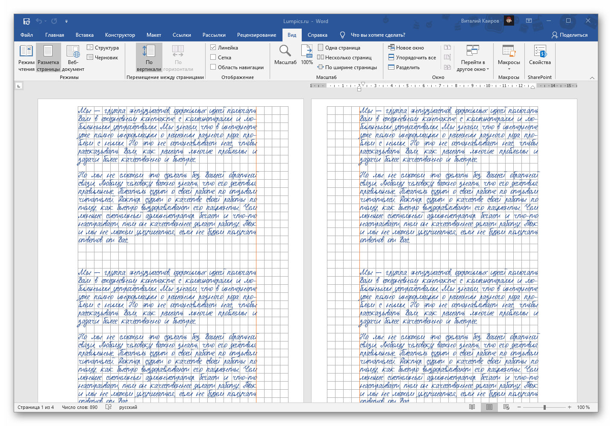Switch to Режим чтения view
This screenshot has width=612, height=426.
point(26,58)
